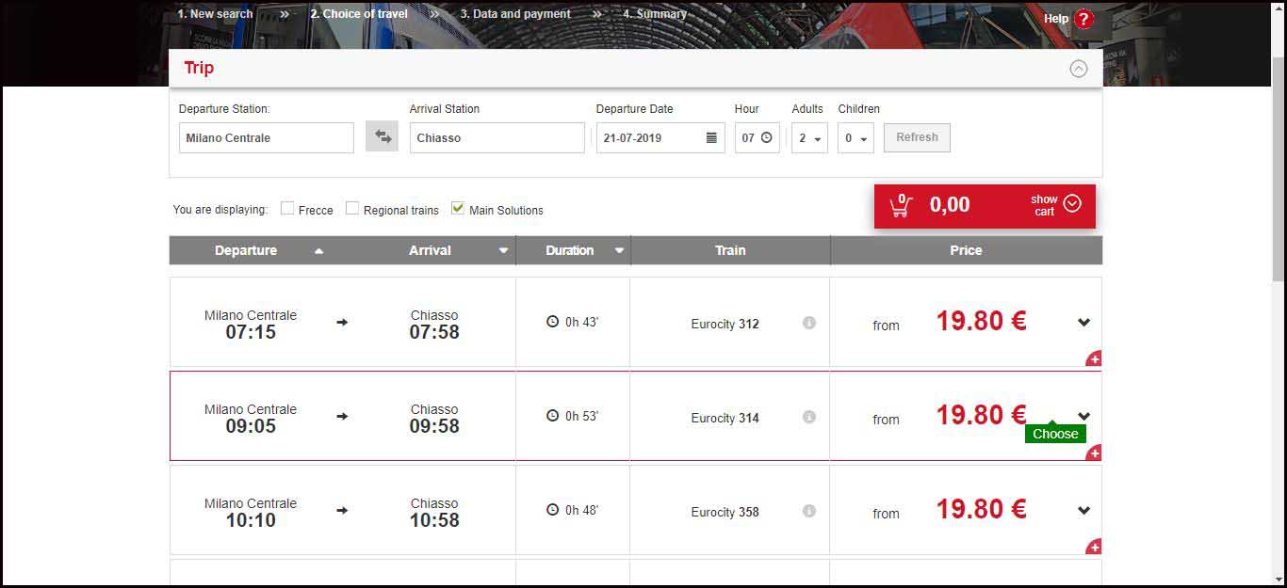The height and width of the screenshot is (588, 1287).
Task: Enable the Frecce filter checkbox
Action: pos(287,208)
